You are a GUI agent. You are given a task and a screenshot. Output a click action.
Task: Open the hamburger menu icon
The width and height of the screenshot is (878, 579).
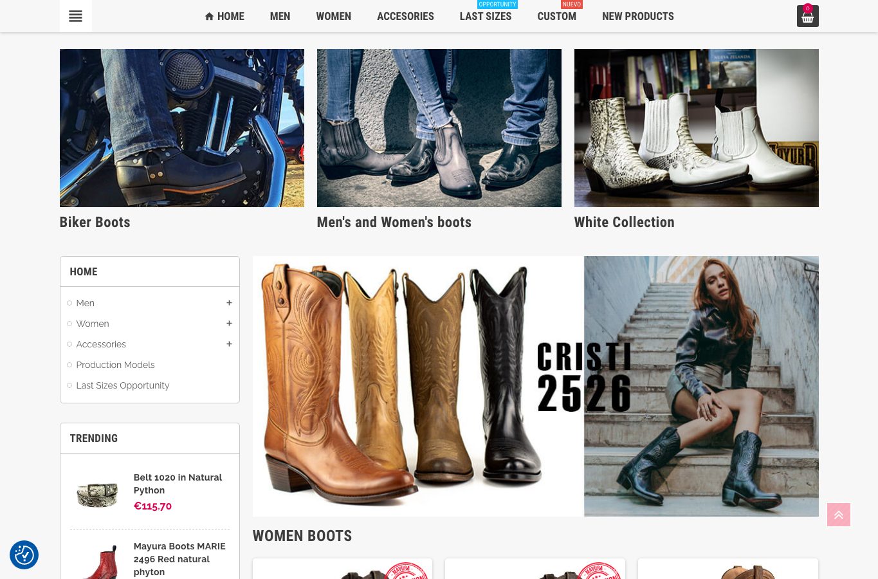(75, 16)
